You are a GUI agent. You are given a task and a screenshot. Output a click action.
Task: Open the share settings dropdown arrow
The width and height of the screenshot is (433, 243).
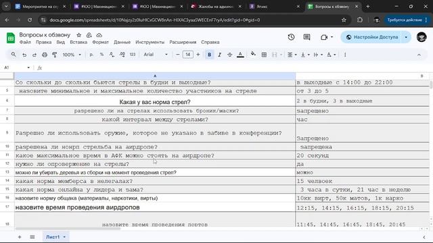406,37
